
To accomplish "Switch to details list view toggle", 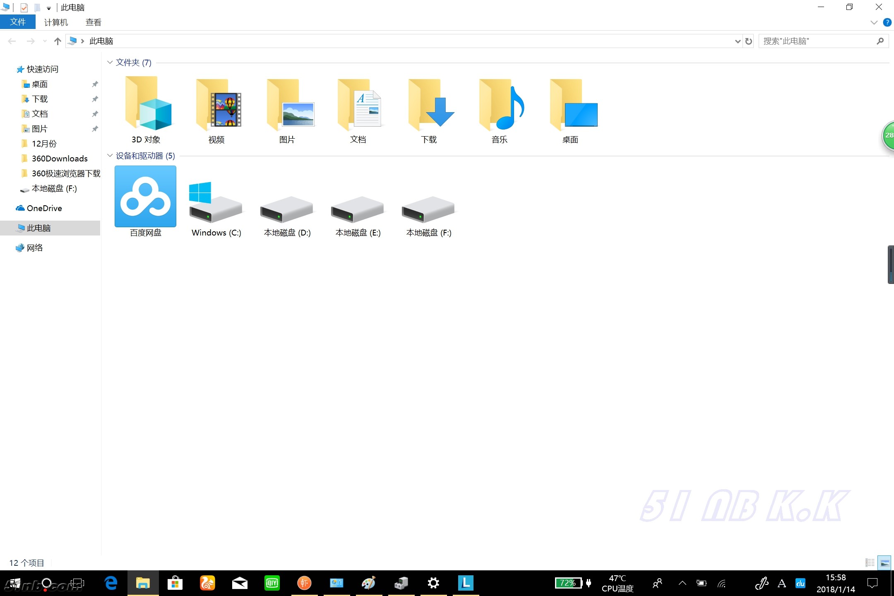I will 870,563.
